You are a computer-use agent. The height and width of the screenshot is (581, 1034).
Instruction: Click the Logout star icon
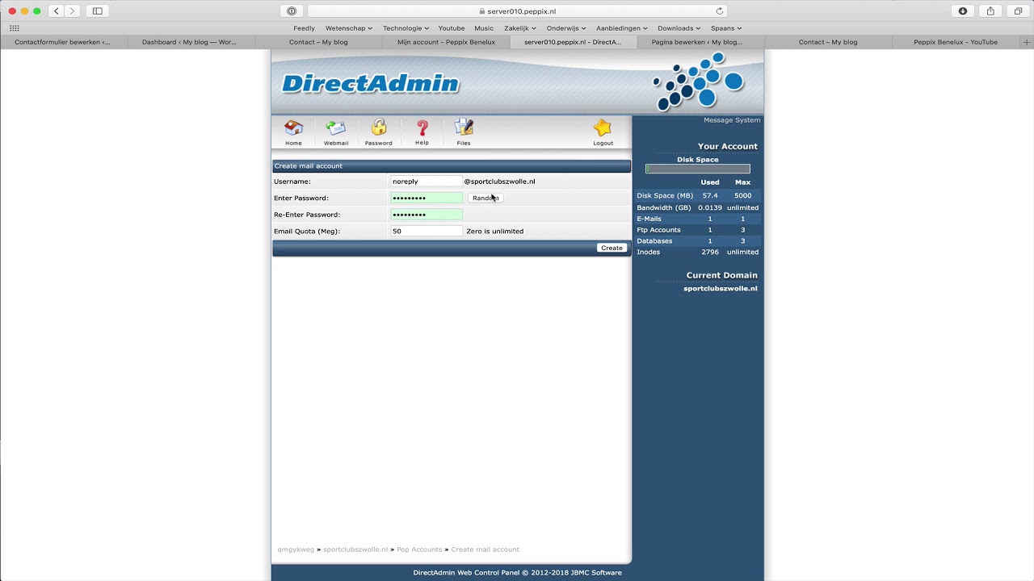[x=603, y=132]
